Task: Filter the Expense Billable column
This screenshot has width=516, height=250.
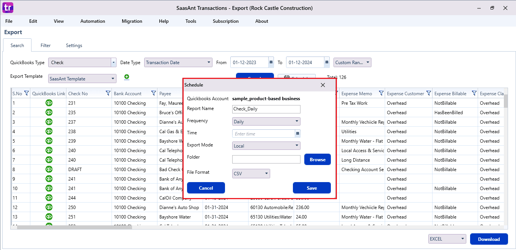Action: pos(474,93)
